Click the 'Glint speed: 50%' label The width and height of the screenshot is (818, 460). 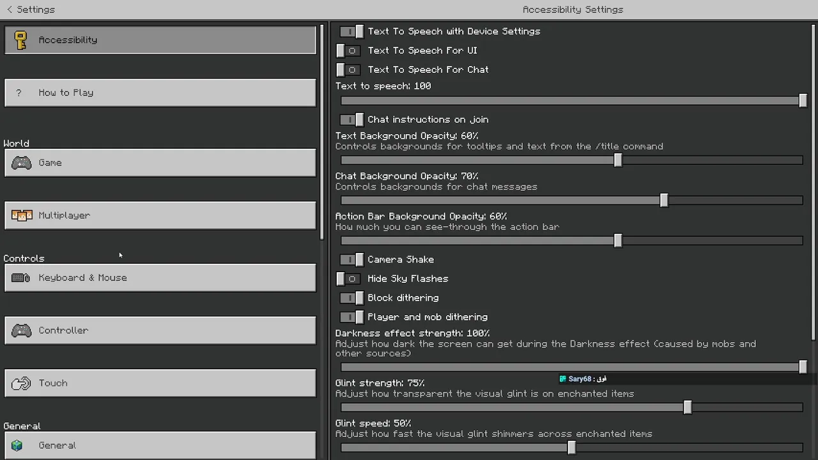point(373,423)
